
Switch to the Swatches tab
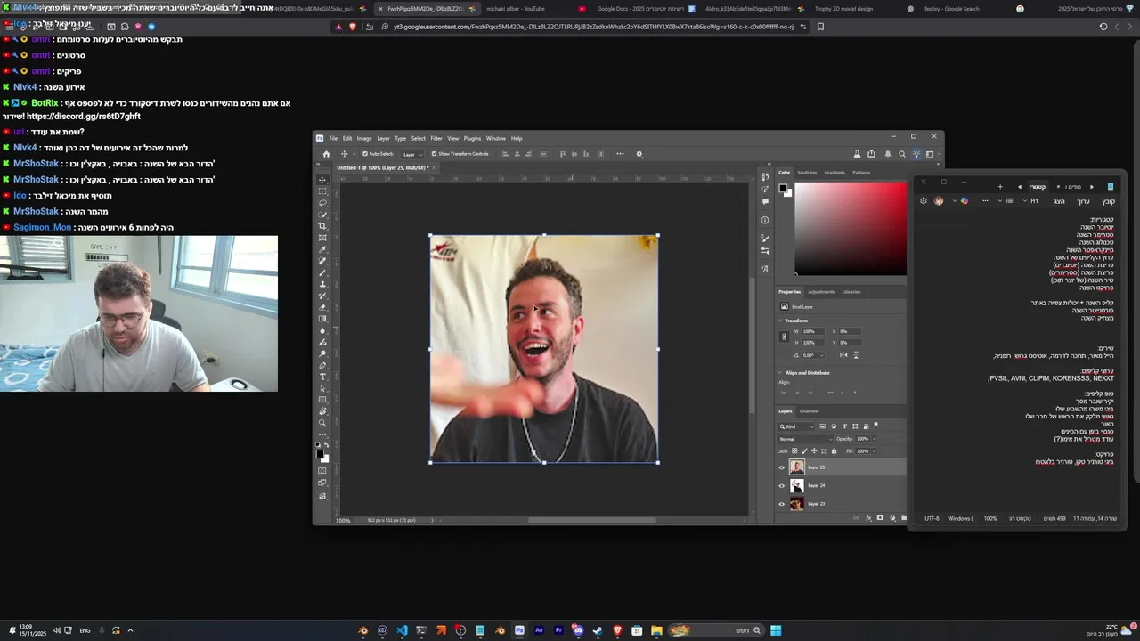point(807,173)
